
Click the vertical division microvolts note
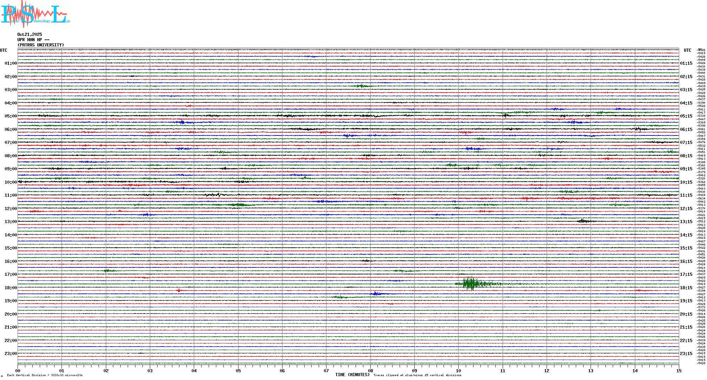click(45, 375)
